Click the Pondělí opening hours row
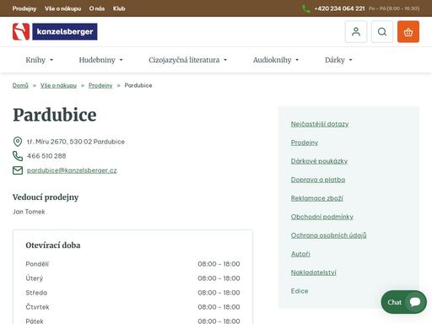This screenshot has height=324, width=432. point(132,264)
